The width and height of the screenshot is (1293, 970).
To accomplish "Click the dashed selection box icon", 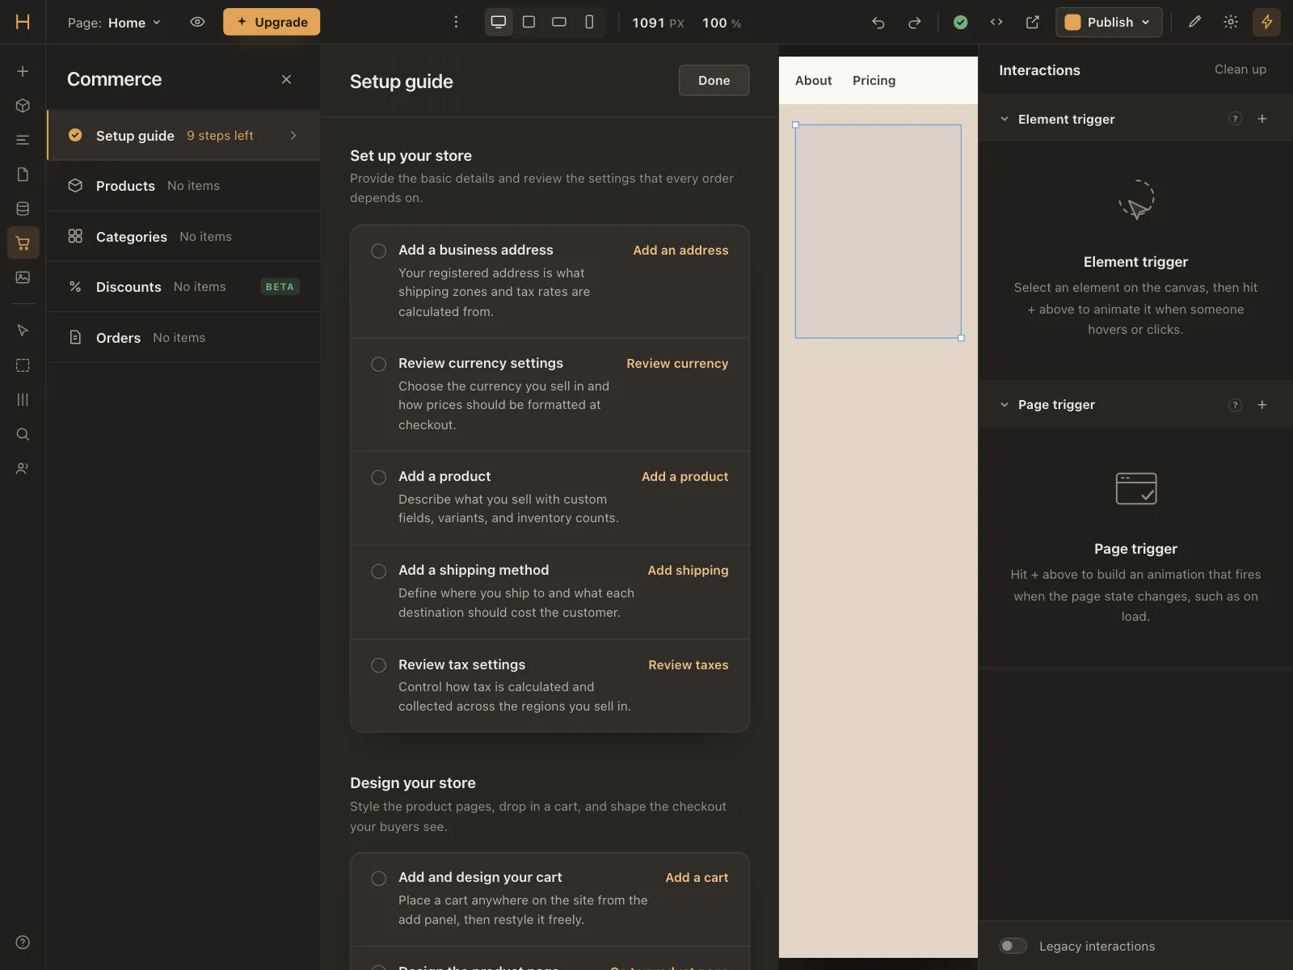I will 23,365.
